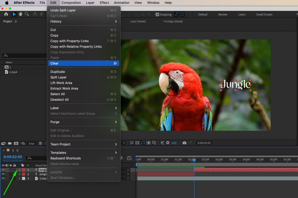This screenshot has width=298, height=198.
Task: Click the Home icon in the toolbar
Action: coord(6,14)
